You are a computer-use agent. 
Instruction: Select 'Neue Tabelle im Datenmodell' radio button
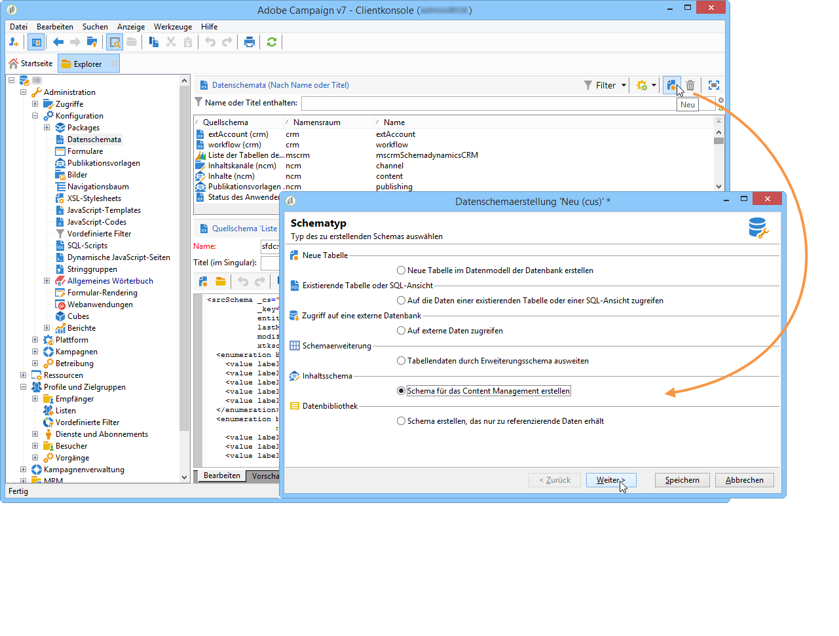(401, 271)
